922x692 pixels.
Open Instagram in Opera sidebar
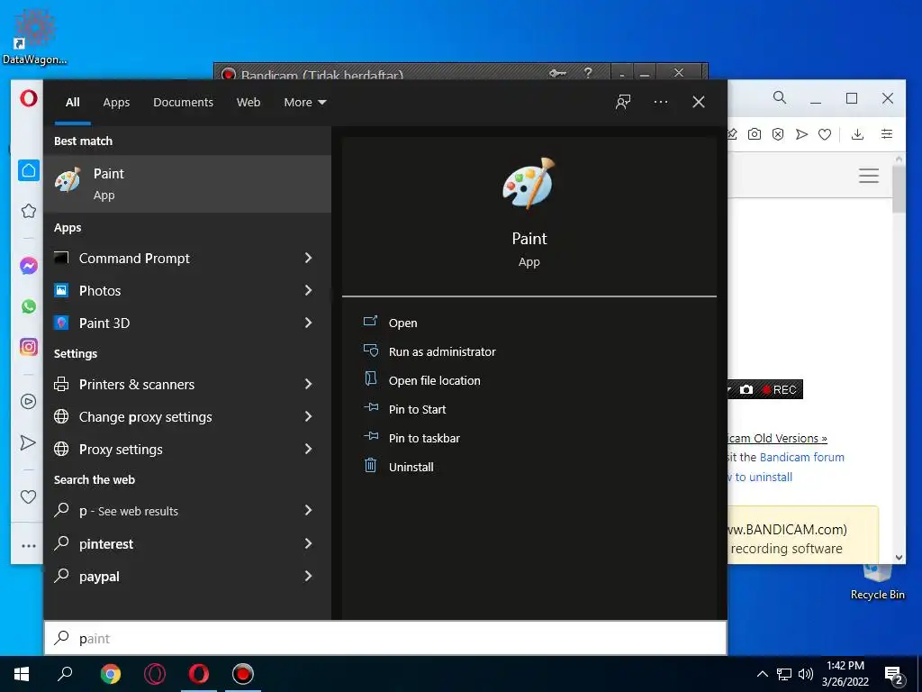coord(28,347)
